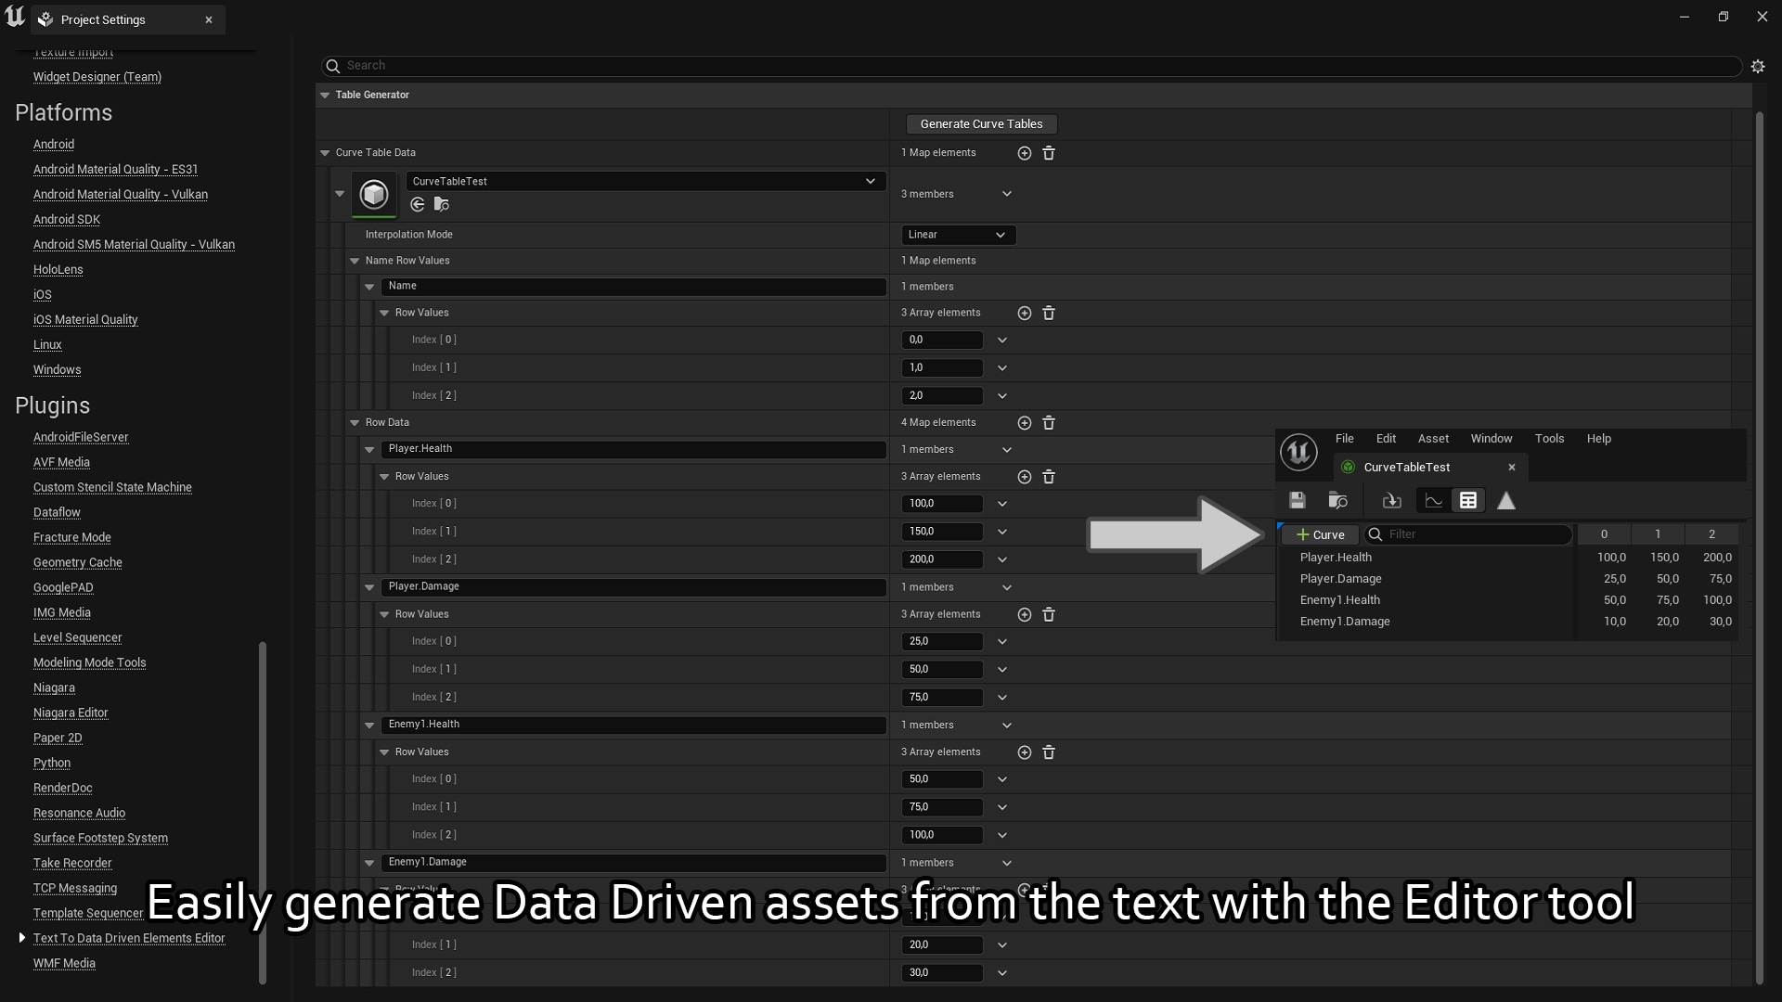Collapse the Table Generator category
The width and height of the screenshot is (1782, 1002).
pos(325,96)
